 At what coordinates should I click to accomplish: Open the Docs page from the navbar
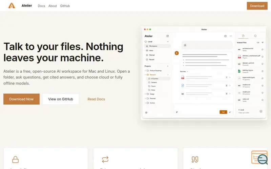tap(41, 6)
